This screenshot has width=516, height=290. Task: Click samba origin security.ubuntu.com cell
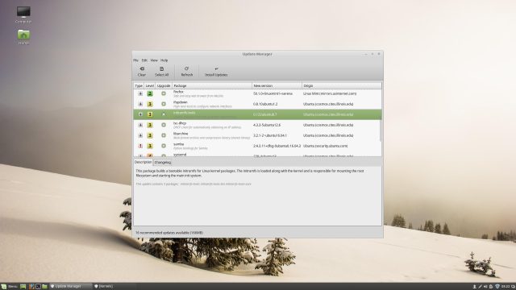(x=326, y=146)
